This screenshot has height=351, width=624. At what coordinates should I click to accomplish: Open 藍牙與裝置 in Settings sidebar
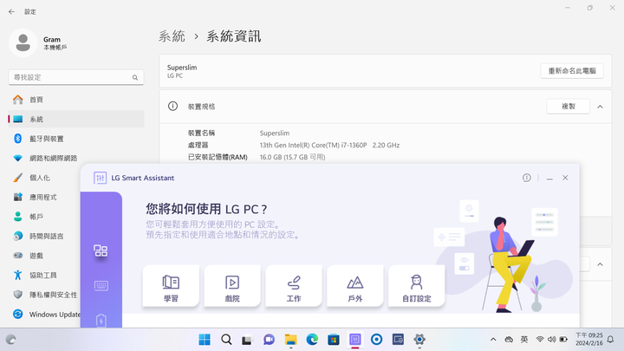click(x=76, y=139)
